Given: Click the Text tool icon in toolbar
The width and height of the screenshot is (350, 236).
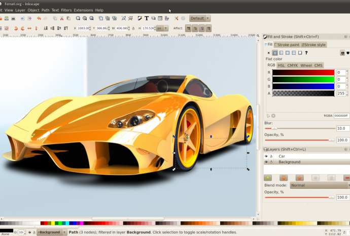Looking at the screenshot, I should pos(147,18).
